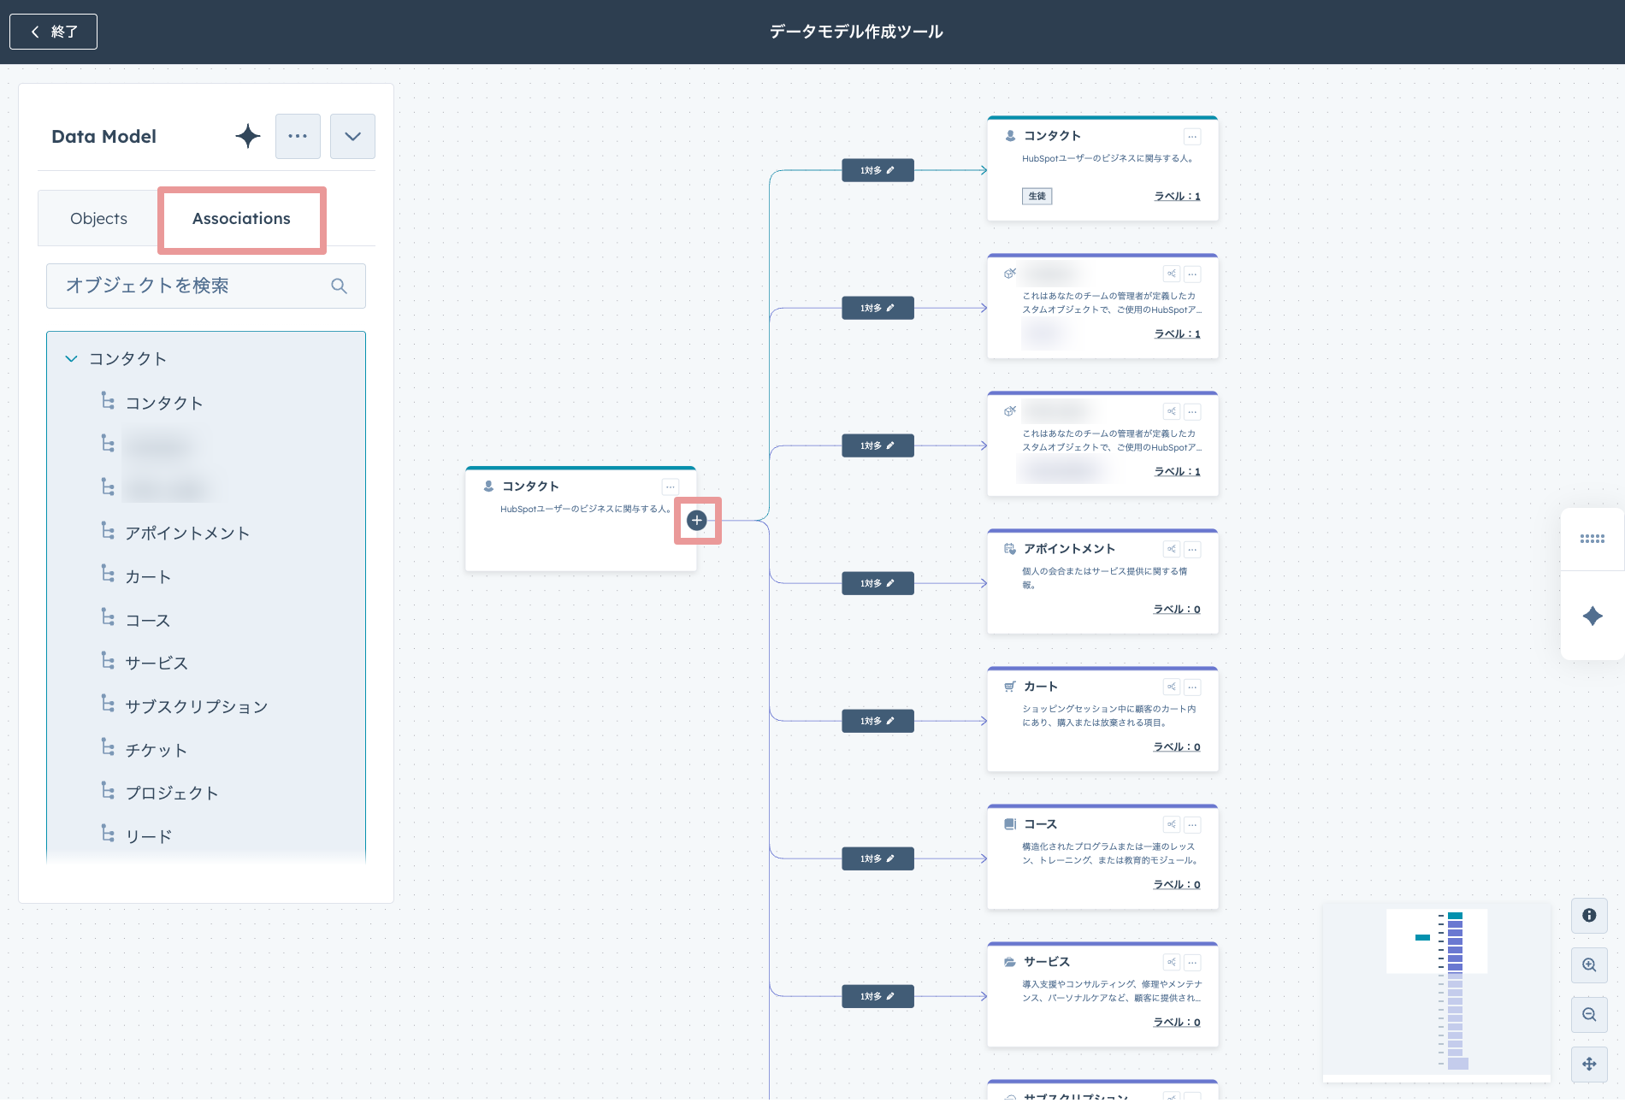Collapse the コンタクト tree group
The height and width of the screenshot is (1103, 1625).
pyautogui.click(x=71, y=359)
